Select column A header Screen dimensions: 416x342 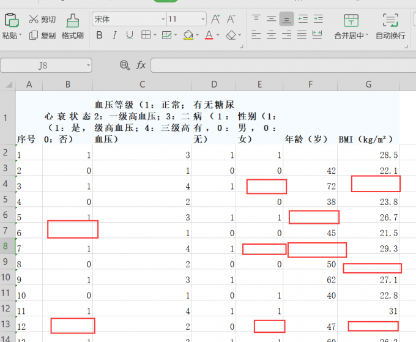[29, 84]
